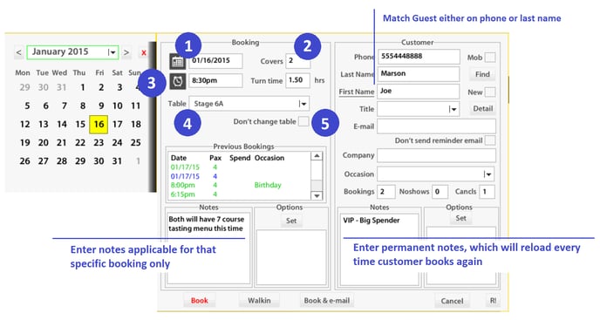Viewport: 600px width, 320px height.
Task: Select day 28 in the calendar
Action: [x=62, y=161]
